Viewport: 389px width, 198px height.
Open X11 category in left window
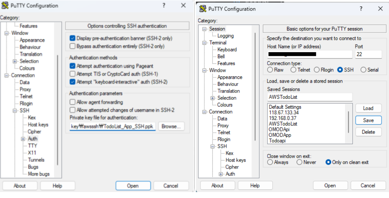point(32,153)
